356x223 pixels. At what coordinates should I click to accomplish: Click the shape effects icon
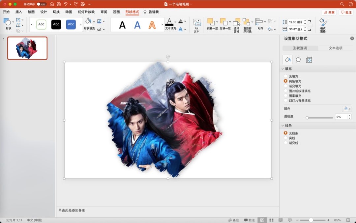(x=99, y=29)
